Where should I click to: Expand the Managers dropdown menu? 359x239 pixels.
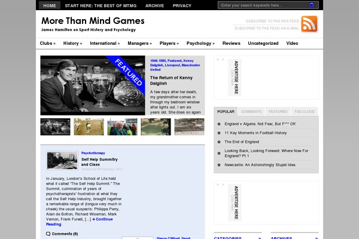(x=139, y=43)
